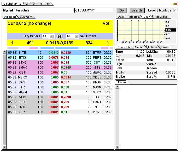Click the link icon between Buy and Sell filters
181x152 pixels.
tap(60, 36)
